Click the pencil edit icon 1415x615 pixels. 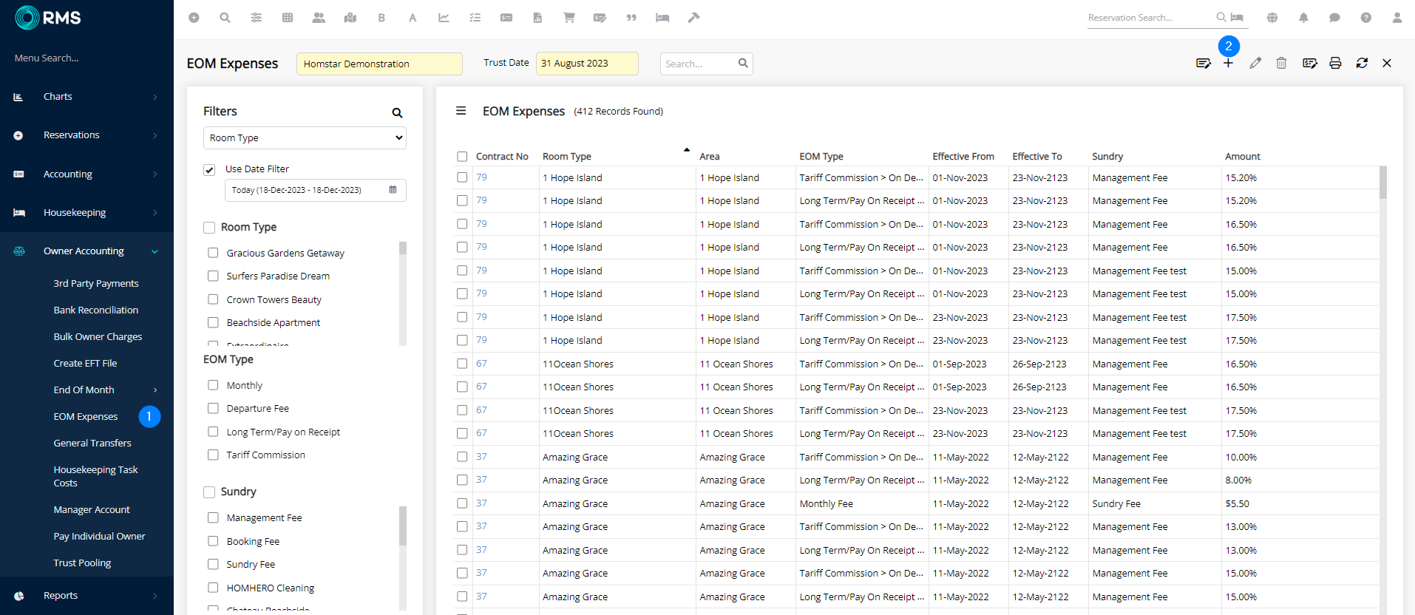pos(1255,64)
